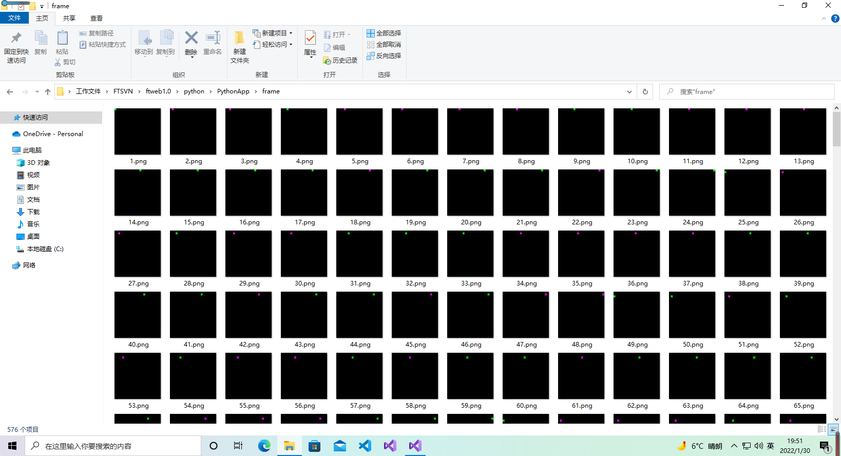
Task: Click Select none in ribbon
Action: coord(384,45)
